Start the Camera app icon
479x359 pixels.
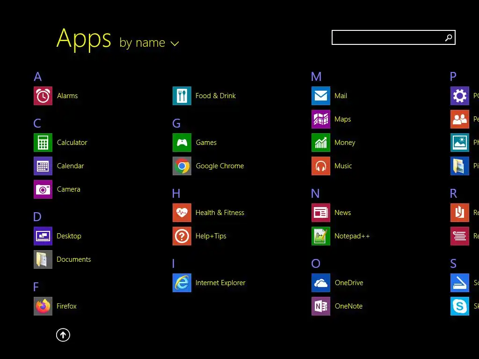(x=43, y=189)
